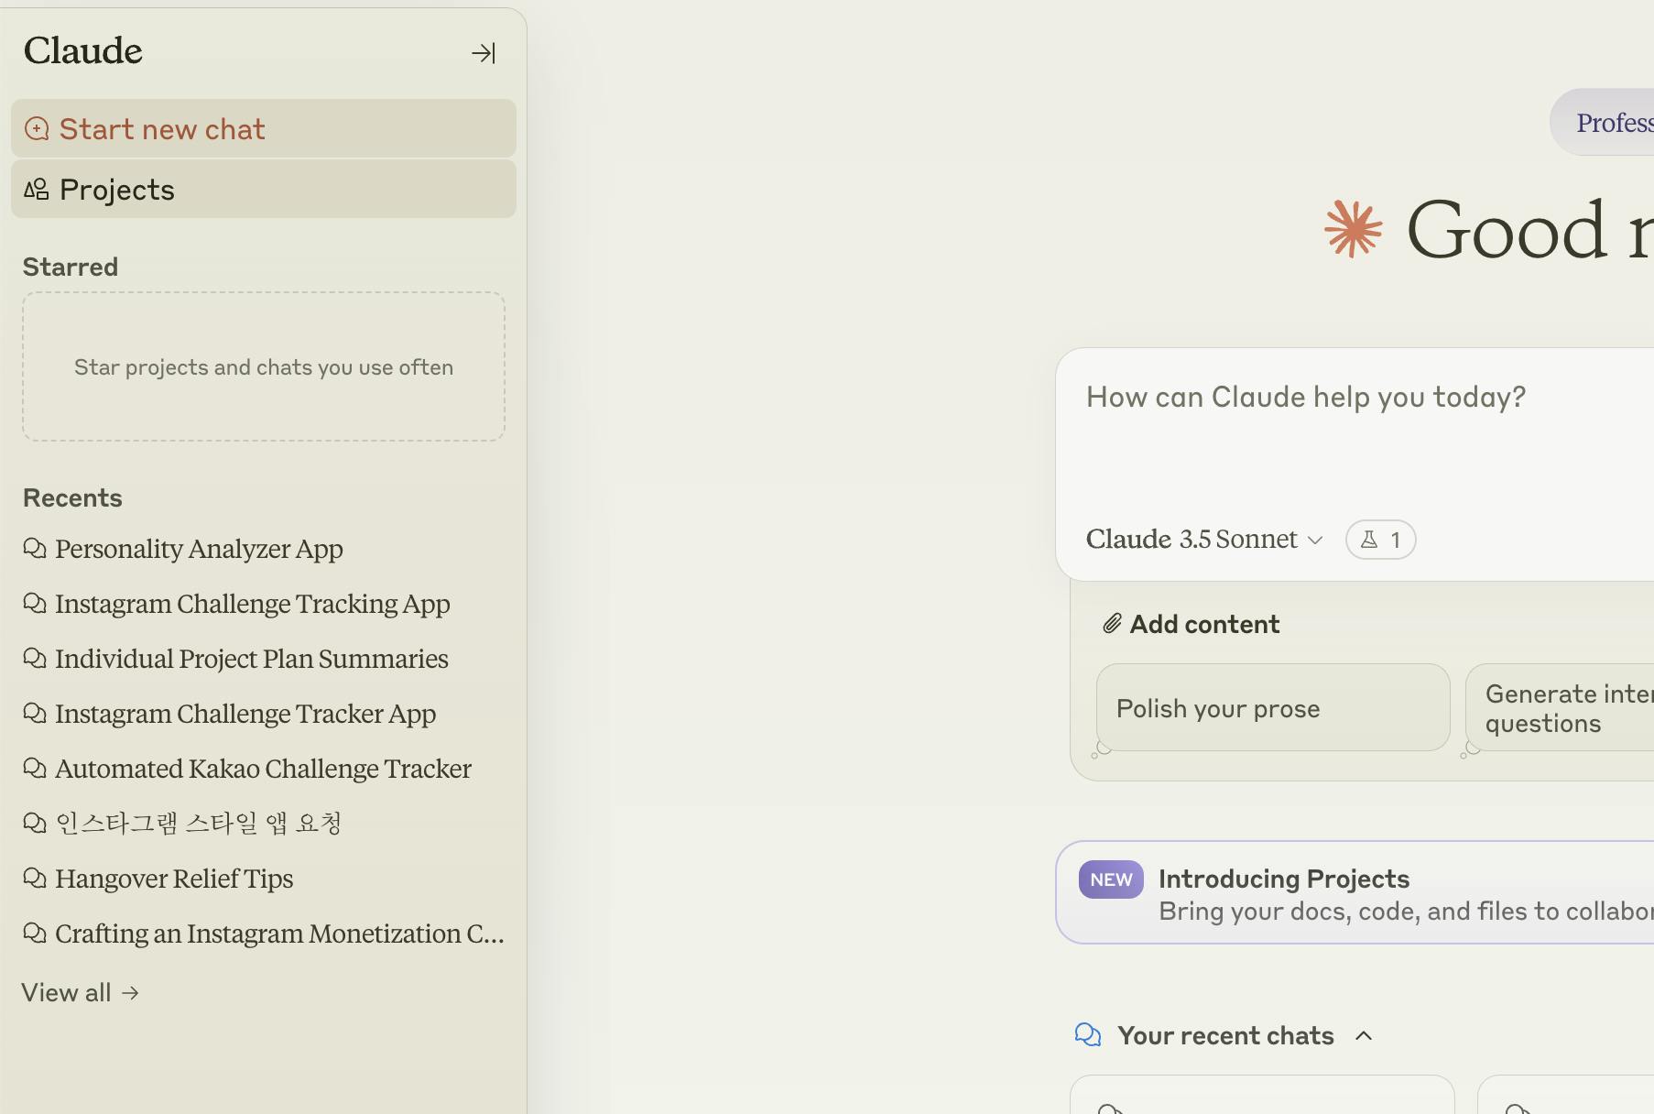Open the Claude 3.5 Sonnet model dropdown
Image resolution: width=1654 pixels, height=1114 pixels.
pos(1204,540)
